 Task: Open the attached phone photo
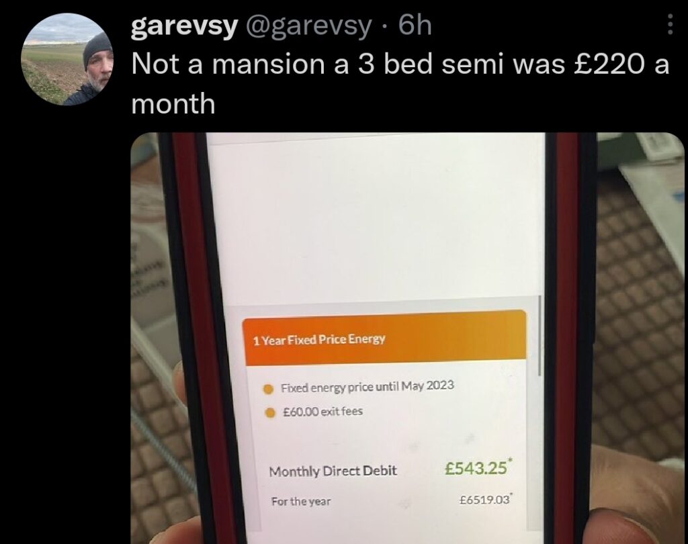408,338
